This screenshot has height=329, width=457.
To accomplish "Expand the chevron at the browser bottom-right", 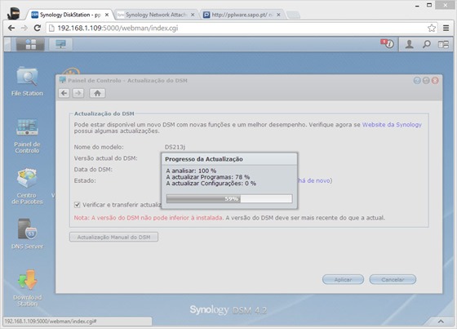I will click(x=441, y=321).
